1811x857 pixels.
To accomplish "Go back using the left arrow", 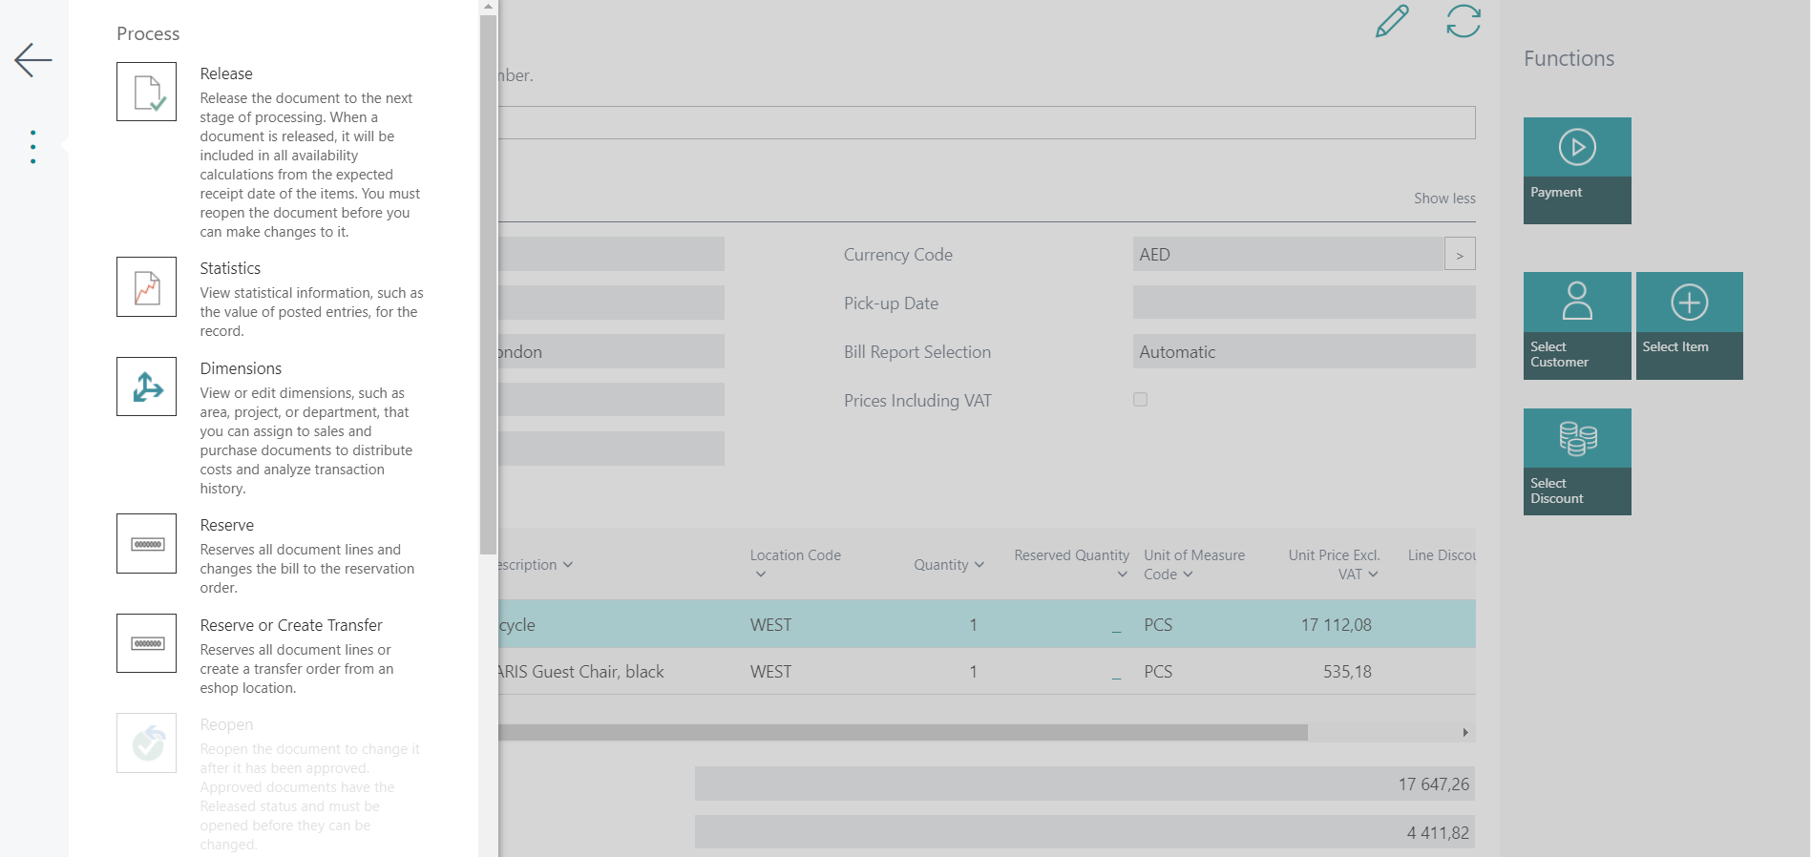I will click(x=33, y=60).
